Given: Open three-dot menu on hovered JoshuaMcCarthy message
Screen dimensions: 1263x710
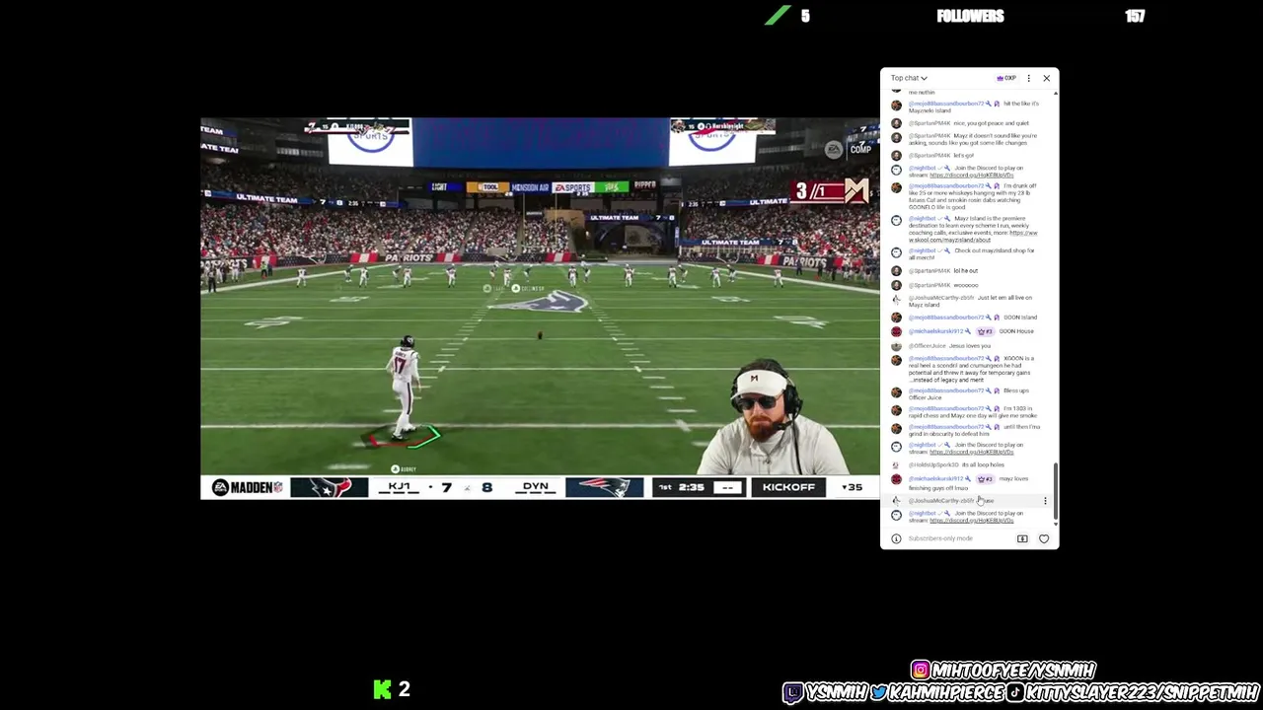Looking at the screenshot, I should [1045, 501].
